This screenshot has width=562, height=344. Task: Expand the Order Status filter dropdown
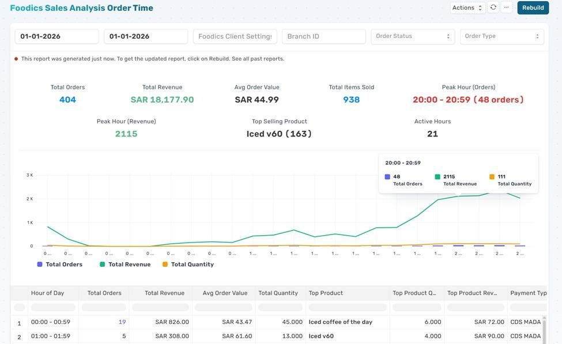pos(412,36)
